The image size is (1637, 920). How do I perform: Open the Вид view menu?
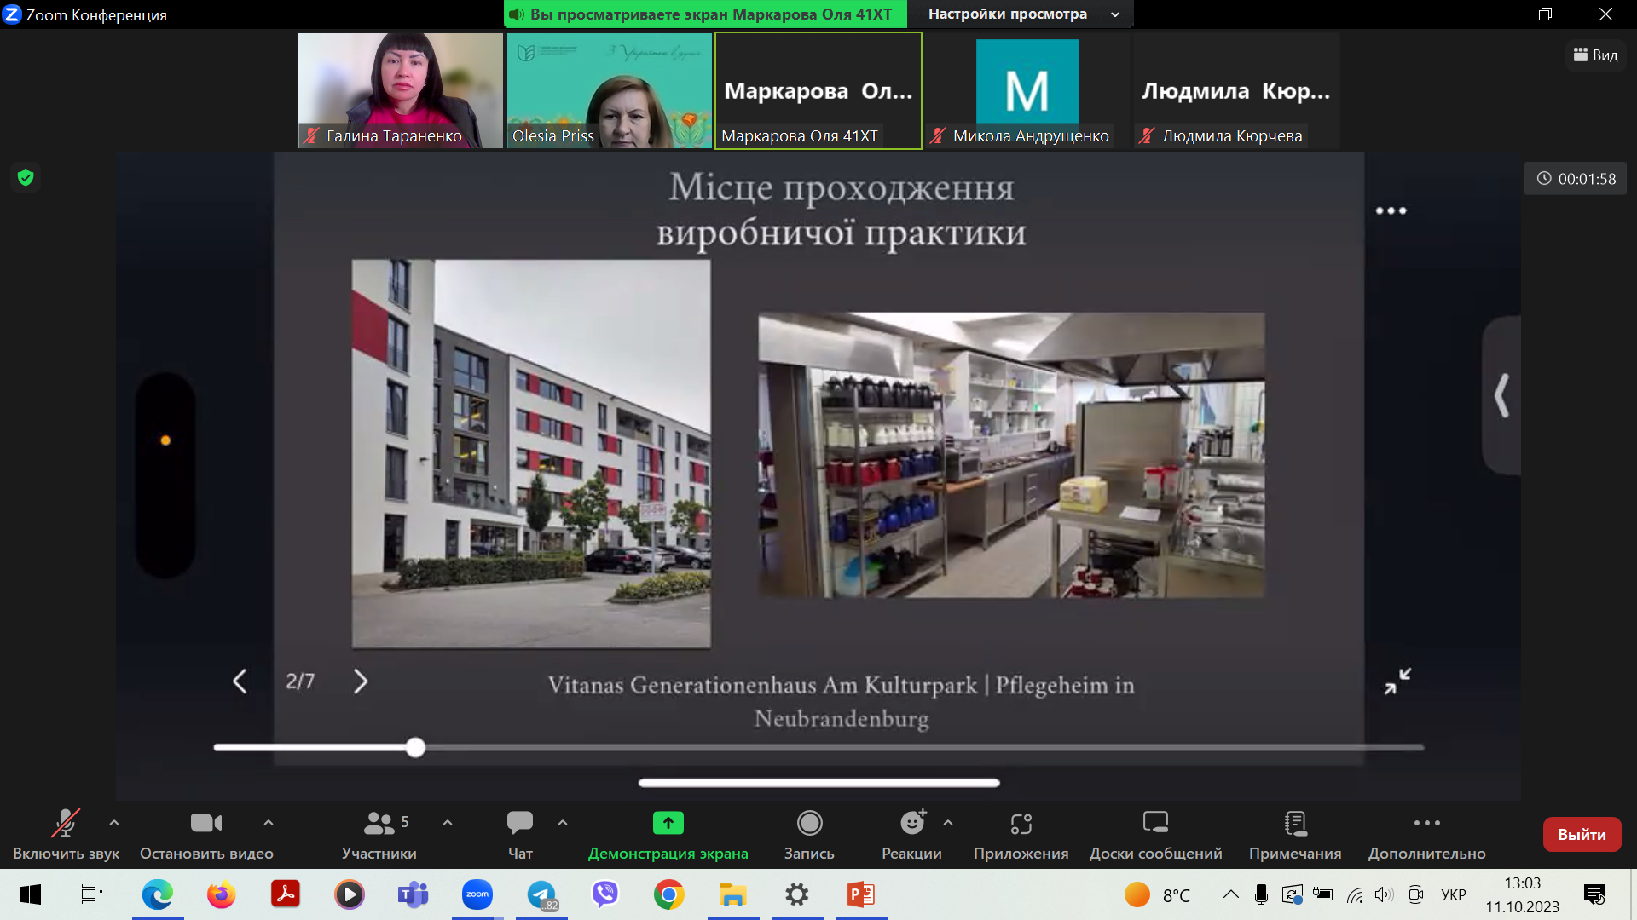[1595, 55]
